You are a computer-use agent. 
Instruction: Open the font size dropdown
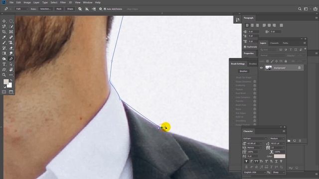[254, 144]
